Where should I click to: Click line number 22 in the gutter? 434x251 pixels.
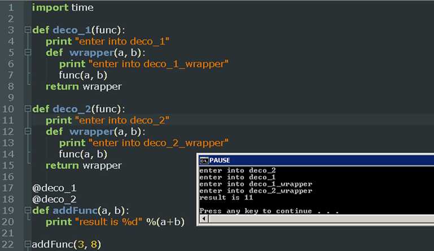(11, 244)
